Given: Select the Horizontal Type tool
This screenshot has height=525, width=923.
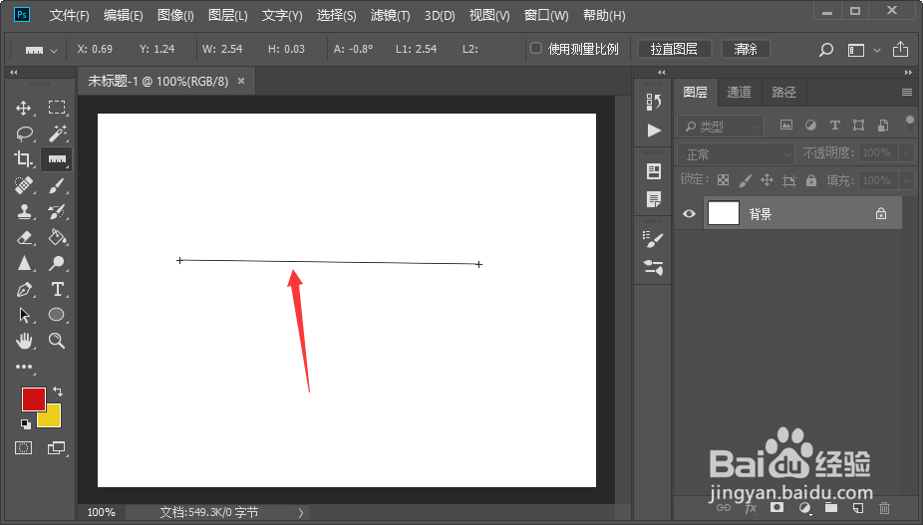Looking at the screenshot, I should point(57,289).
